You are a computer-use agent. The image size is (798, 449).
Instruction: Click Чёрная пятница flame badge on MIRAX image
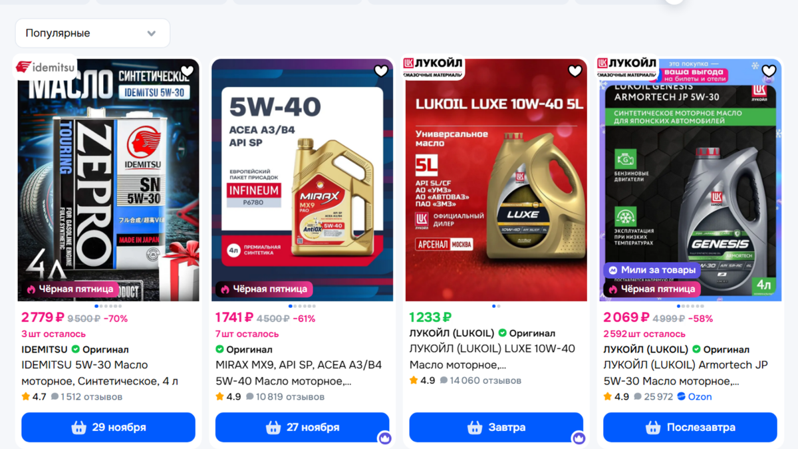tap(264, 289)
